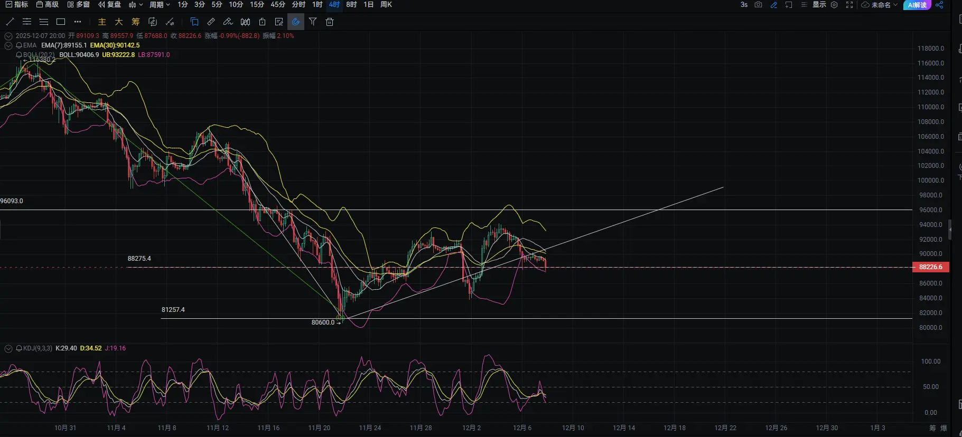Click the 主 main-force indicator button
The width and height of the screenshot is (962, 437).
tap(102, 22)
